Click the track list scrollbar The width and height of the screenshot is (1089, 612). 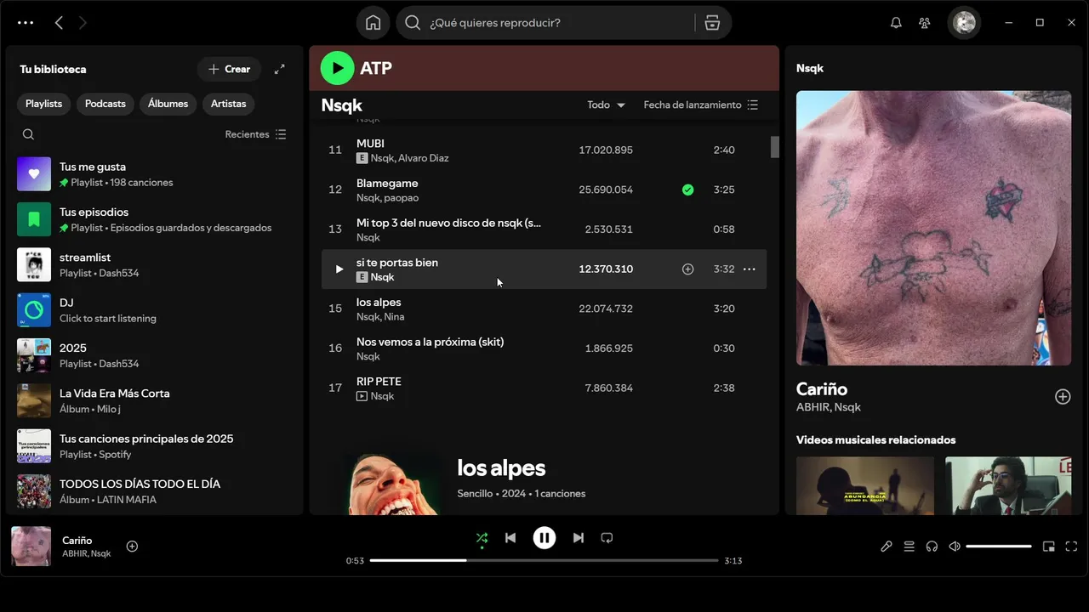tap(775, 147)
